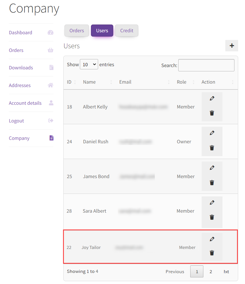The height and width of the screenshot is (284, 245).
Task: Click the name Joy Tailor
Action: pyautogui.click(x=91, y=247)
